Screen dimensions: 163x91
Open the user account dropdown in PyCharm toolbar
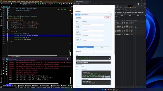[x=21, y=4]
